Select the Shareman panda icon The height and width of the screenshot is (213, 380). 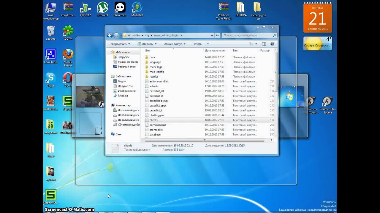coord(120,9)
